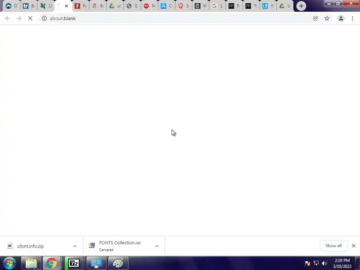The image size is (360, 270).
Task: Stop loading the page
Action: (30, 18)
